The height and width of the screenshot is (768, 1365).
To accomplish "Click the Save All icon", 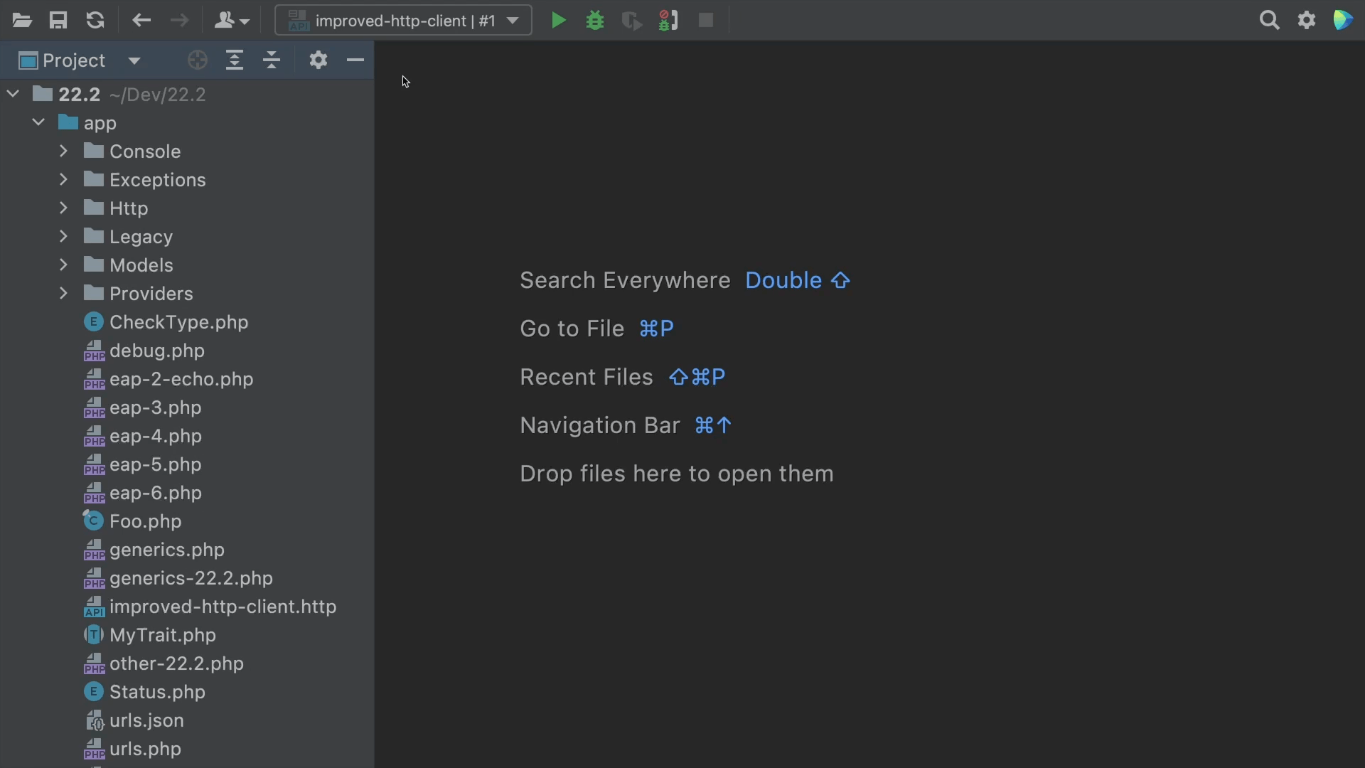I will click(58, 21).
